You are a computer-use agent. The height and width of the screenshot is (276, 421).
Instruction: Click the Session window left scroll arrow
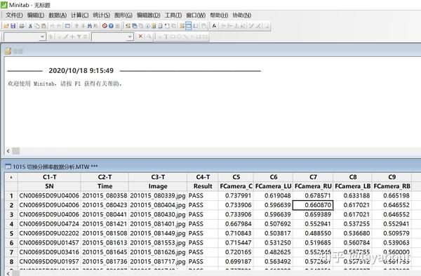pos(8,151)
